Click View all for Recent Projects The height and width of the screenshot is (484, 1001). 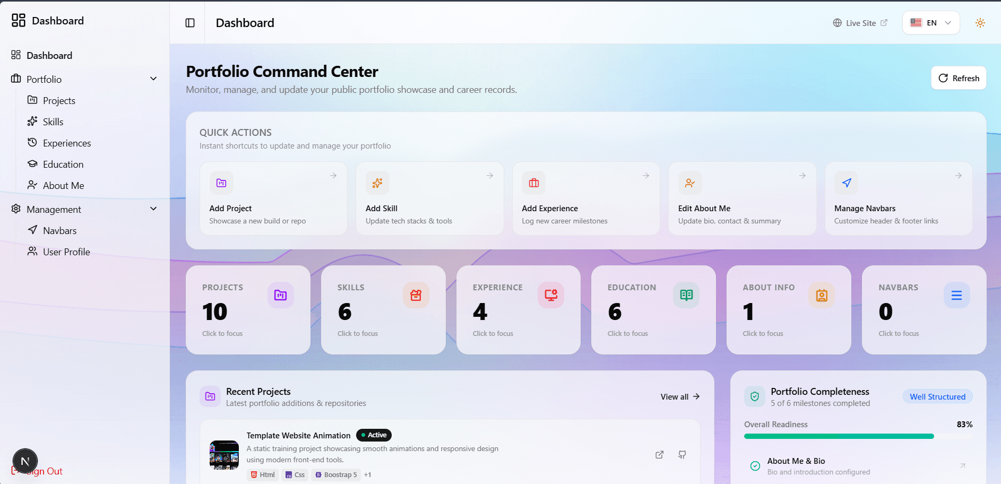pyautogui.click(x=680, y=396)
